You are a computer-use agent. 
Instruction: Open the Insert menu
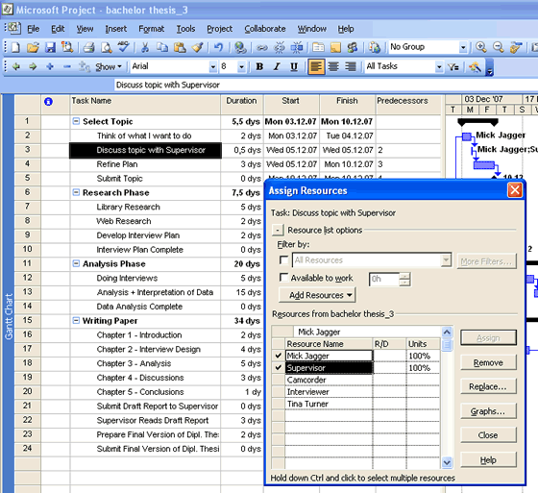[116, 29]
